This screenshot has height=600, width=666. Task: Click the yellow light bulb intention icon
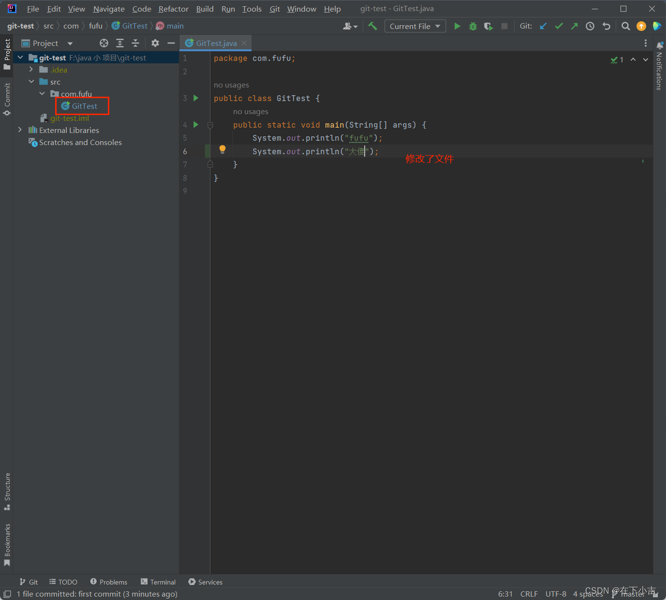[x=222, y=149]
